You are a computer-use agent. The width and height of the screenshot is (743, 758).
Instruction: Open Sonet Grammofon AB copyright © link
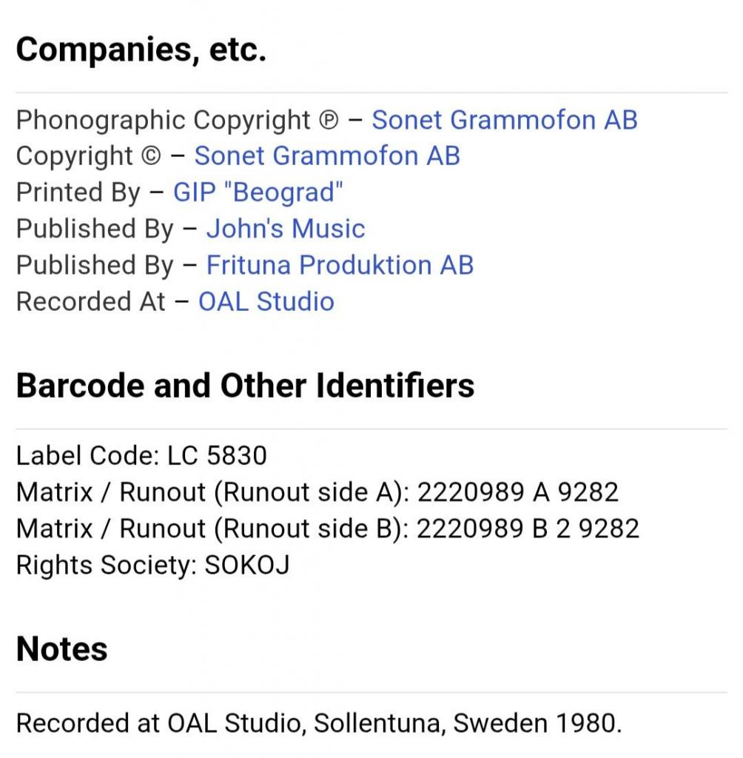click(x=326, y=156)
